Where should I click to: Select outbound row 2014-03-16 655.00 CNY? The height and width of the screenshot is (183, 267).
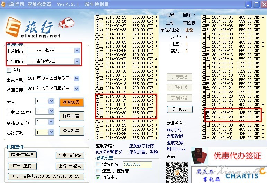[x=126, y=96]
